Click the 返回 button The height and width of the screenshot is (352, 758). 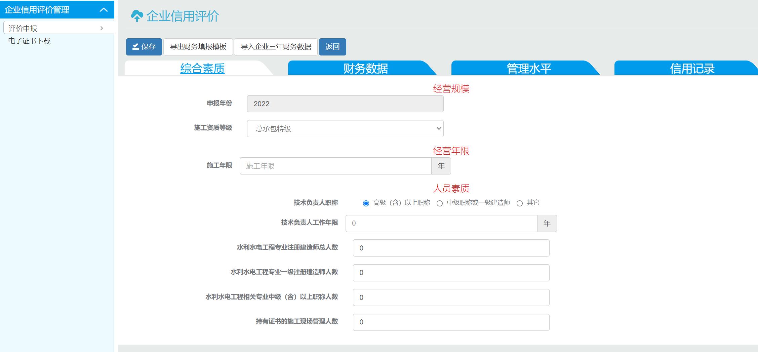(x=332, y=47)
